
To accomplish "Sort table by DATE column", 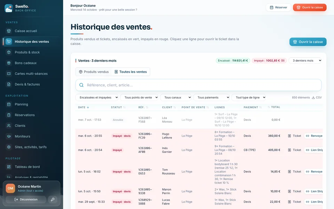I will pyautogui.click(x=83, y=107).
